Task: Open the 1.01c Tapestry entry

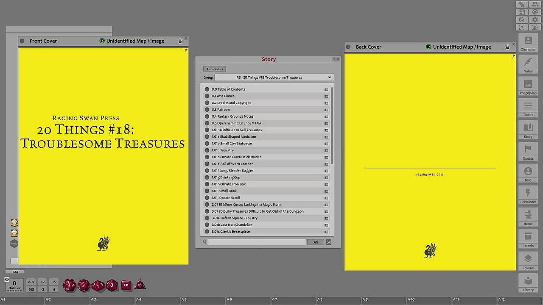Action: pyautogui.click(x=267, y=150)
